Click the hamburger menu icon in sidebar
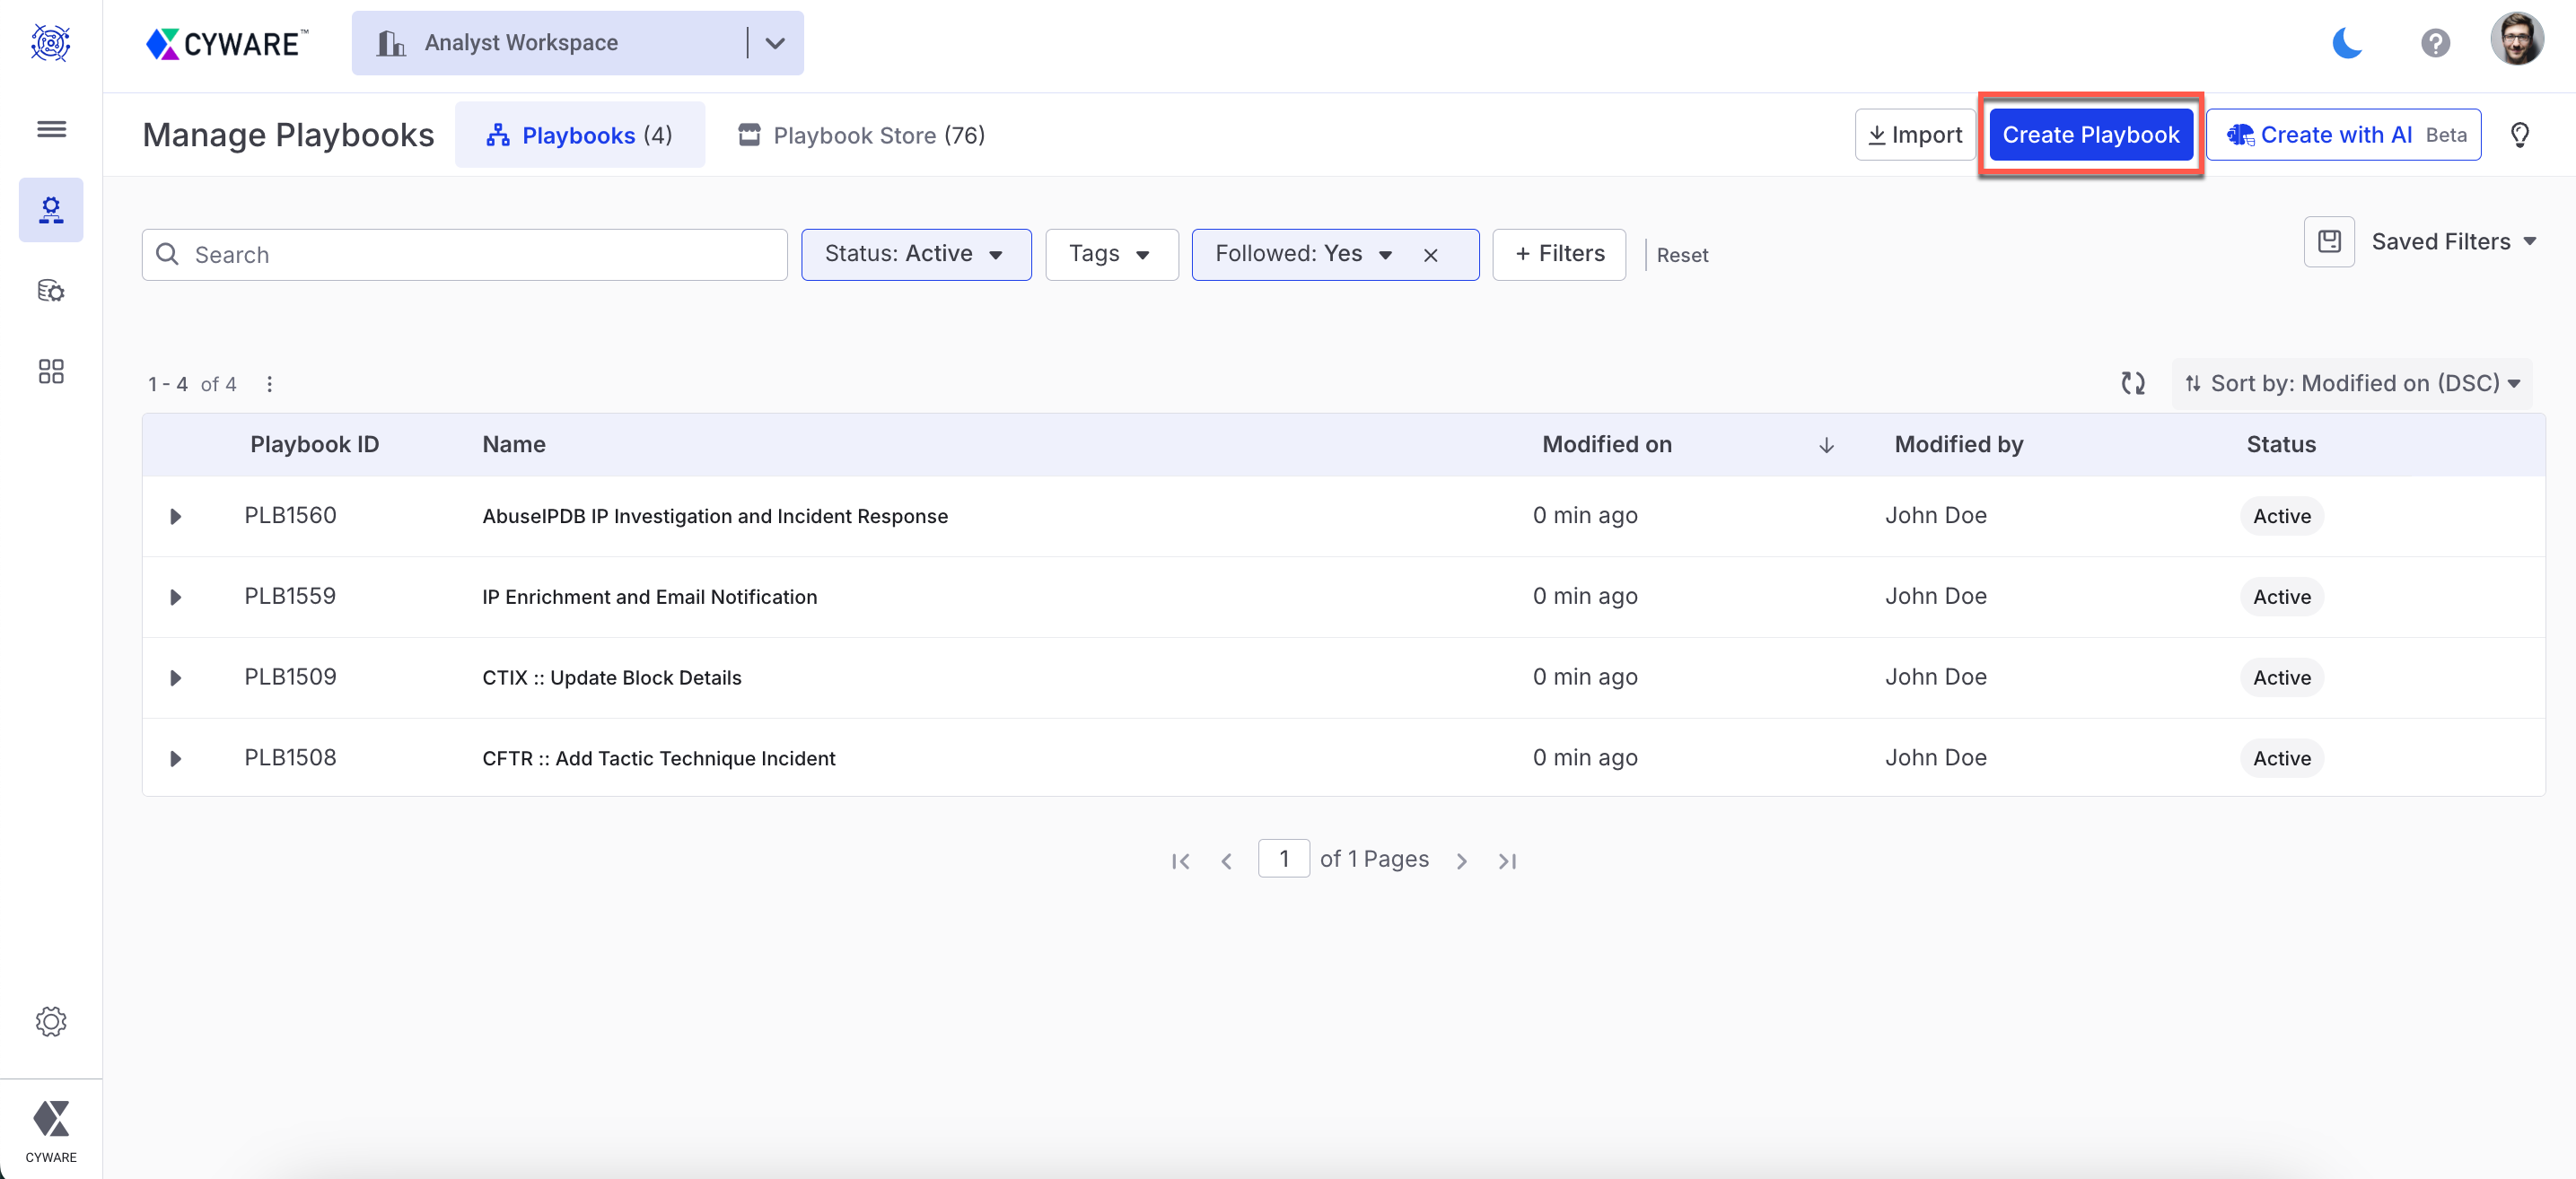 coord(51,129)
